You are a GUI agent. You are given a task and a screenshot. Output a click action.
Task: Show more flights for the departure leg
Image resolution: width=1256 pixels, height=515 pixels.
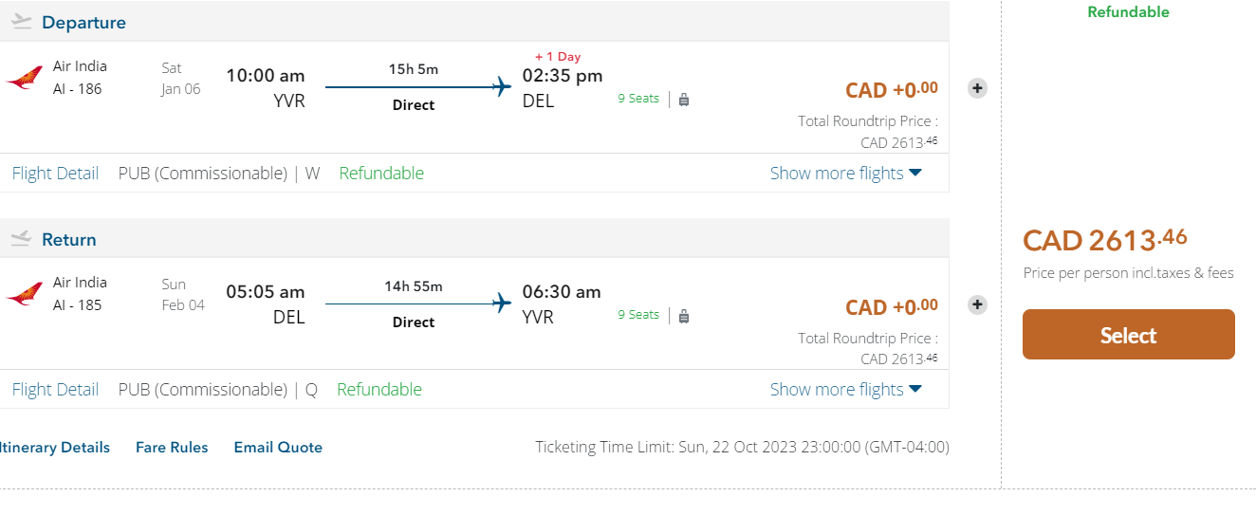845,173
